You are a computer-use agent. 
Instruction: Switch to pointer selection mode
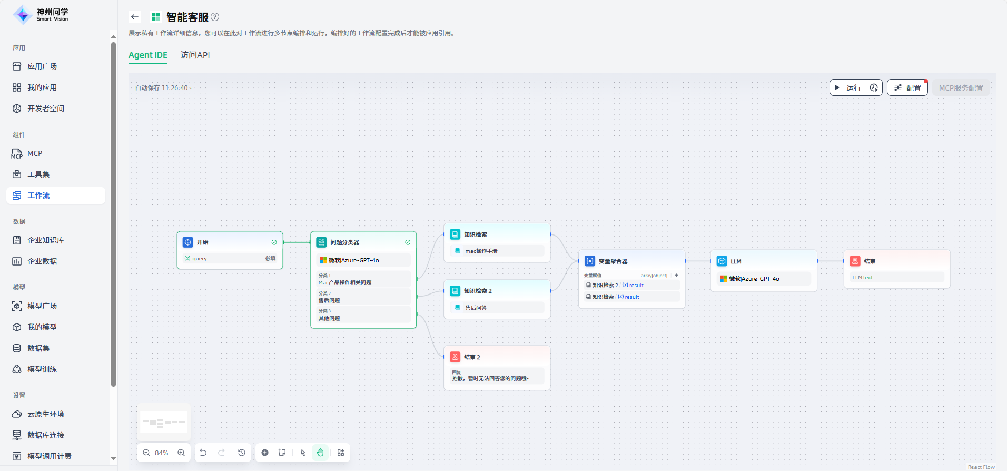(303, 453)
